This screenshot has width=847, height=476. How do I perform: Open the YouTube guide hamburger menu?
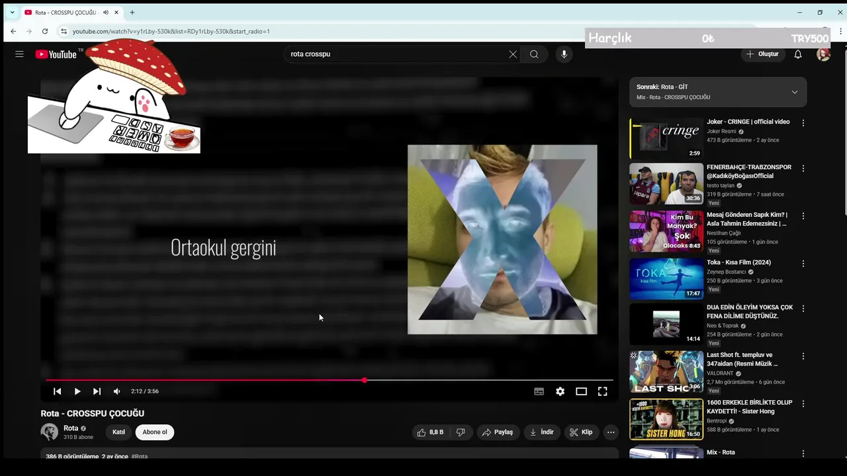pos(19,54)
